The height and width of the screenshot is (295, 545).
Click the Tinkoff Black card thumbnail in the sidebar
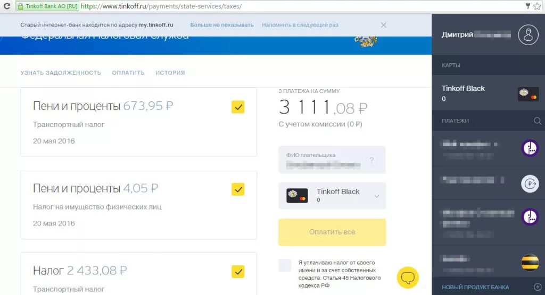(528, 94)
